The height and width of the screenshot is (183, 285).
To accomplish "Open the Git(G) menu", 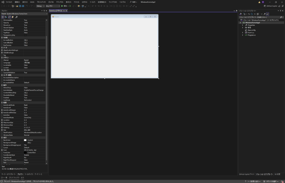I will pyautogui.click(x=32, y=2).
